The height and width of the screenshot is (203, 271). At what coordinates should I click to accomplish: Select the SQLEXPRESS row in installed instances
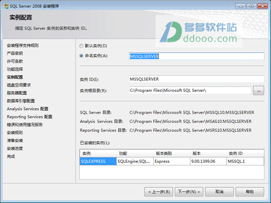click(x=172, y=161)
